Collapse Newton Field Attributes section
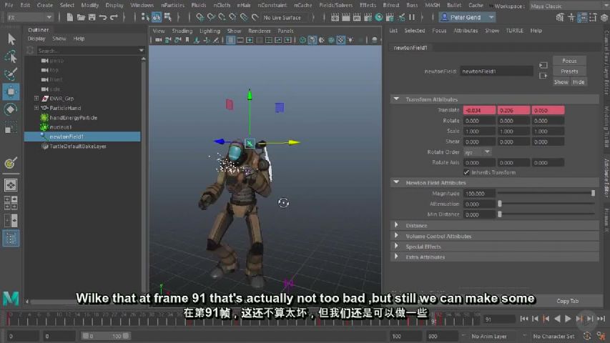 pos(396,182)
